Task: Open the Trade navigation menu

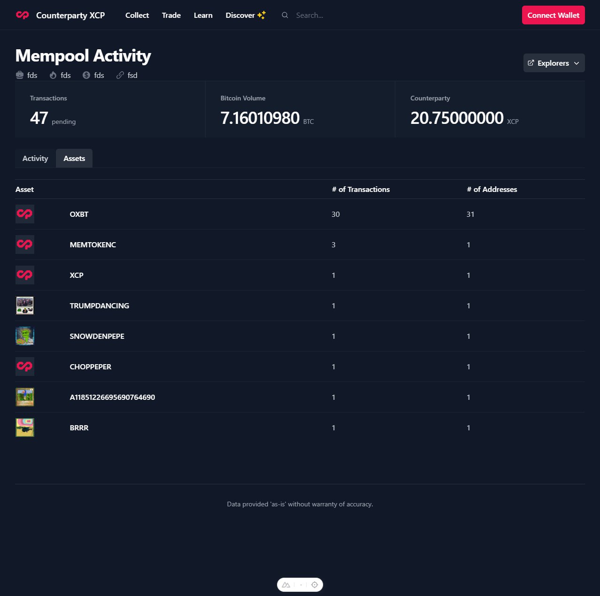Action: point(171,15)
